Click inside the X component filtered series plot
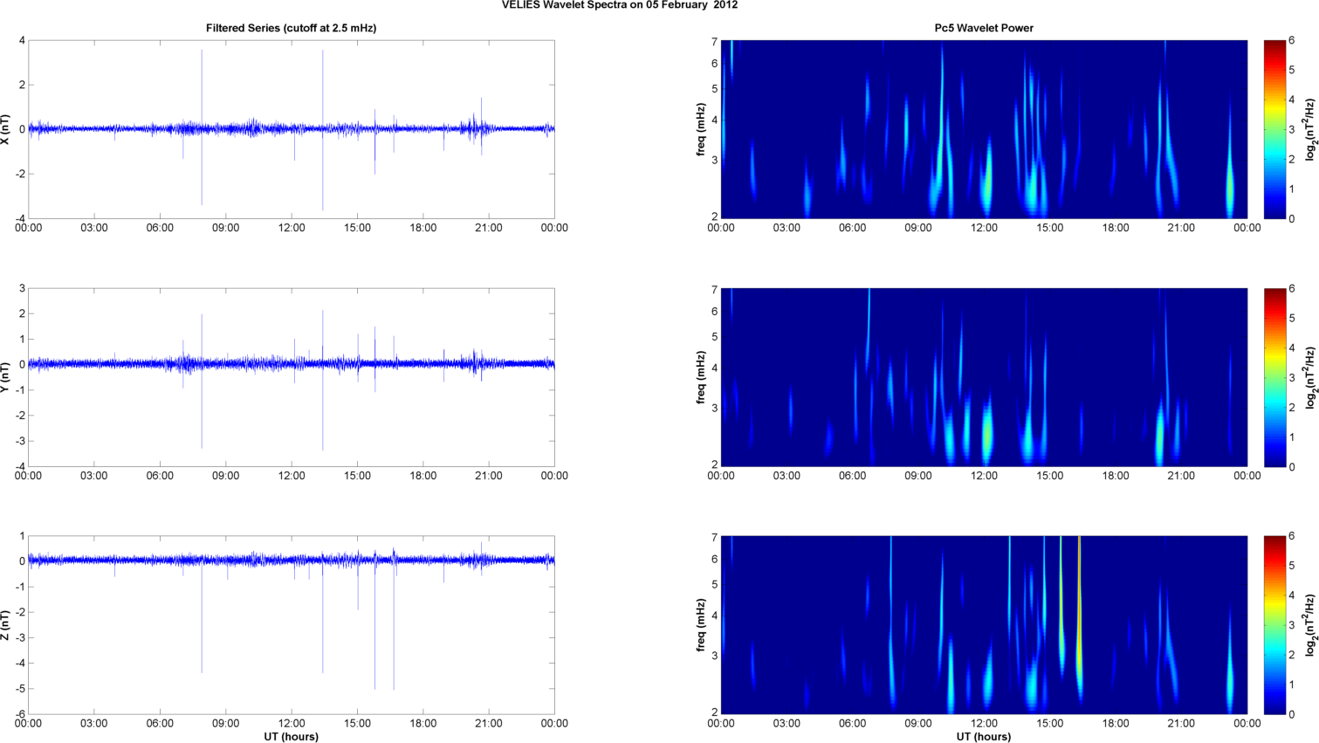 (x=292, y=129)
